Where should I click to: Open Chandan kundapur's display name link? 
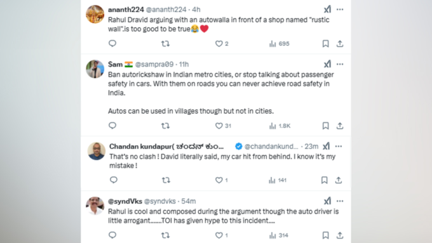pyautogui.click(x=166, y=147)
